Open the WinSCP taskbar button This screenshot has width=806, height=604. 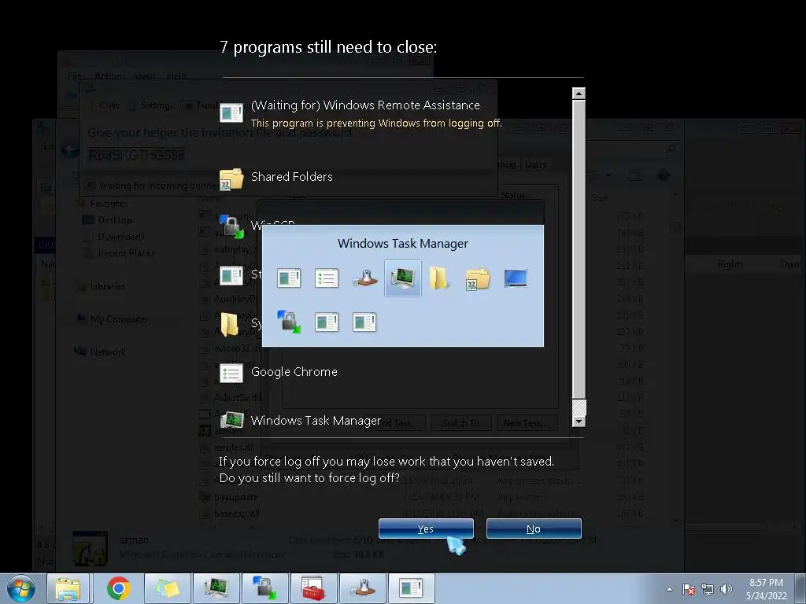[264, 588]
